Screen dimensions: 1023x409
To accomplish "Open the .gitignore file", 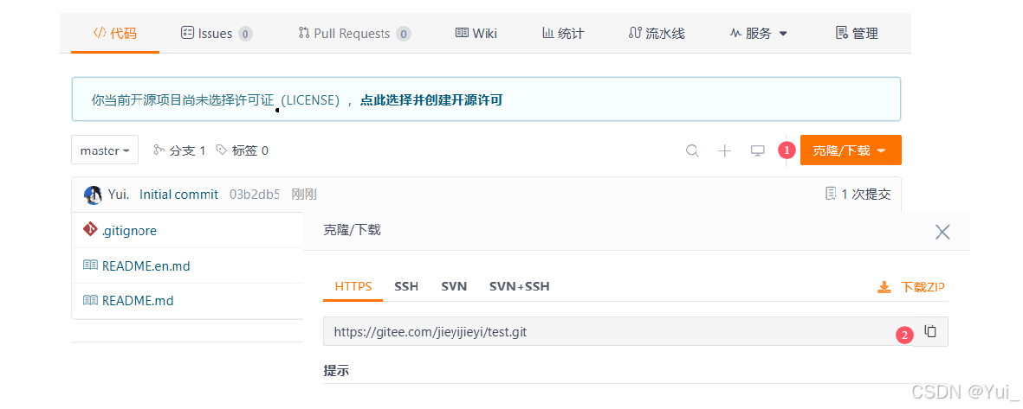I will point(129,231).
